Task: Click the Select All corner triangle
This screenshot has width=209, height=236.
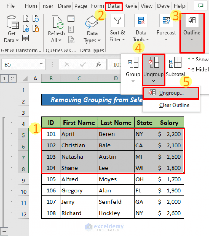Action: [x=25, y=79]
